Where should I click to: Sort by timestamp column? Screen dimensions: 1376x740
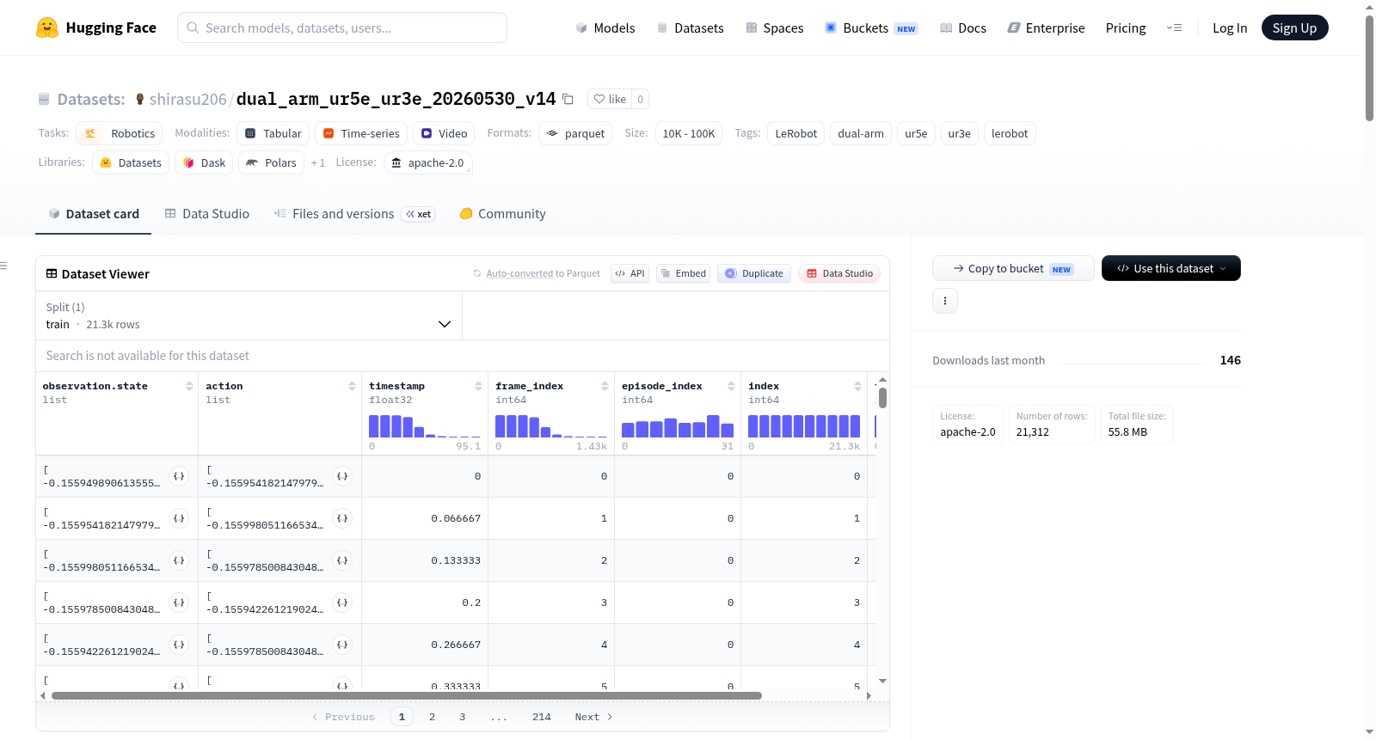point(478,387)
